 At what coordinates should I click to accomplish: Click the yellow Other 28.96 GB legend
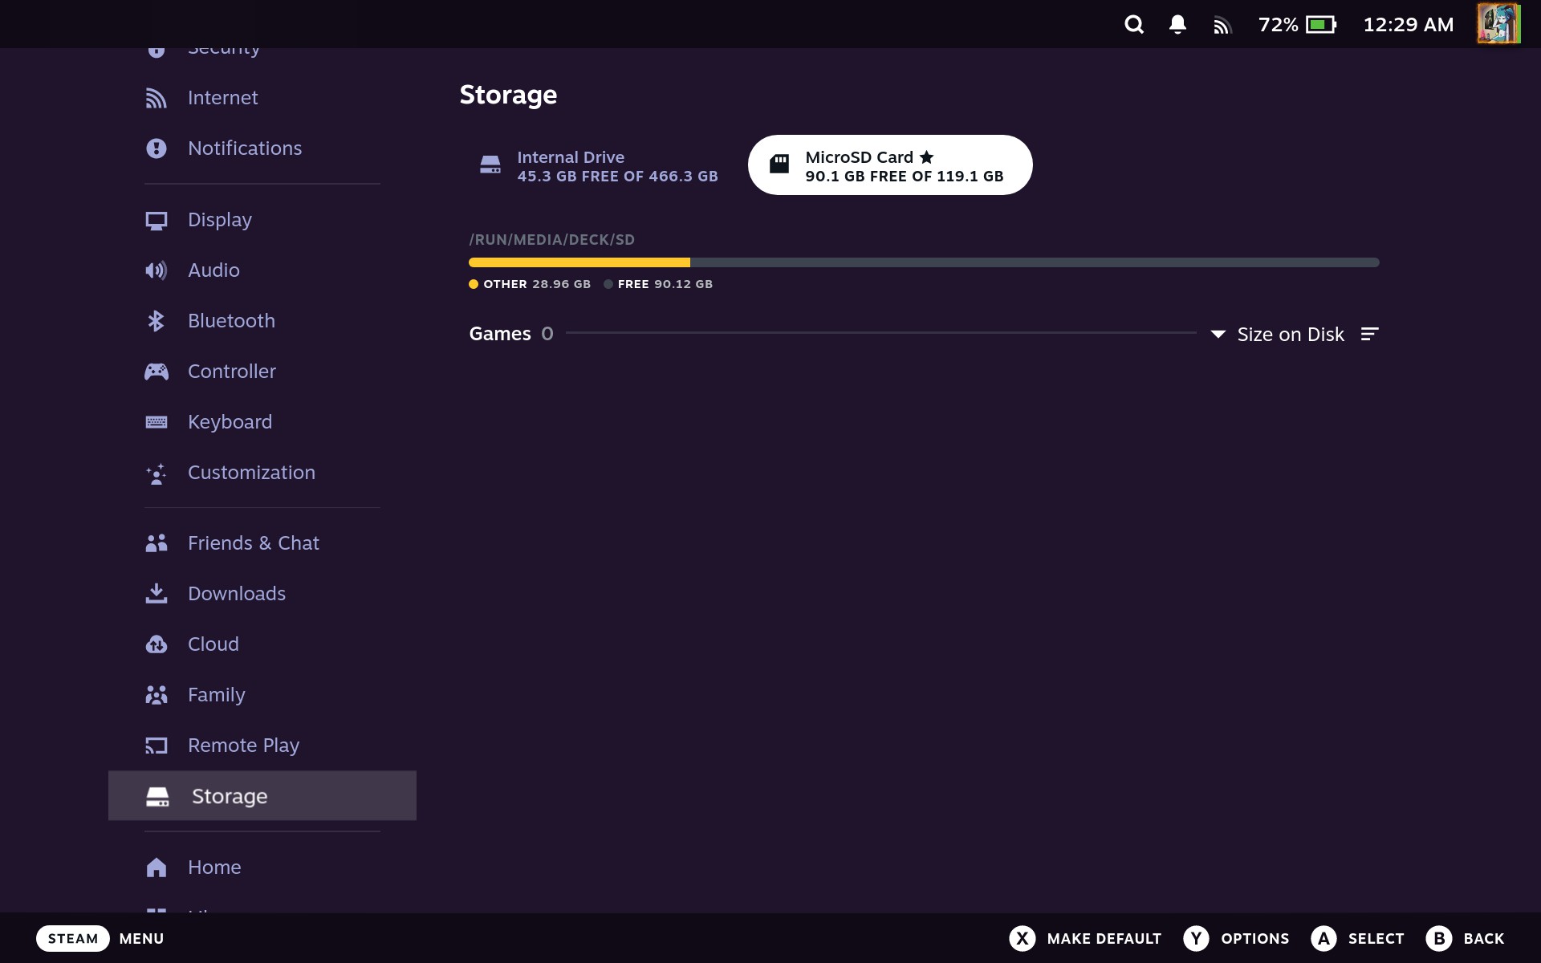tap(530, 284)
